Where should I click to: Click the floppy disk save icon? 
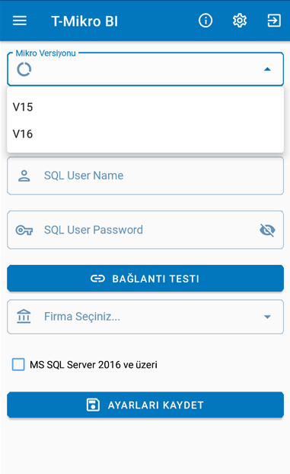click(93, 405)
